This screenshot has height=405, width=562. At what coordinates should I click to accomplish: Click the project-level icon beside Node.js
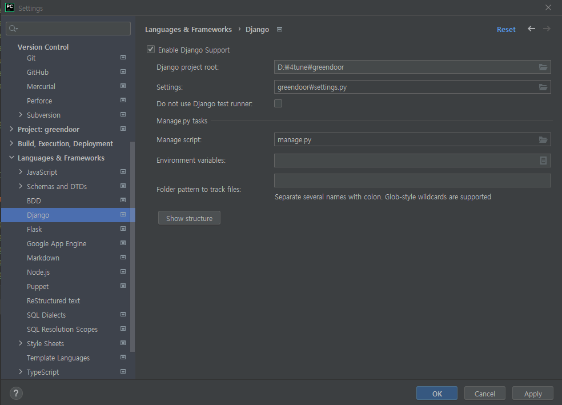click(x=123, y=272)
